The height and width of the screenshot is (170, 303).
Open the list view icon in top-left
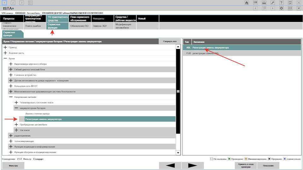click(30, 3)
